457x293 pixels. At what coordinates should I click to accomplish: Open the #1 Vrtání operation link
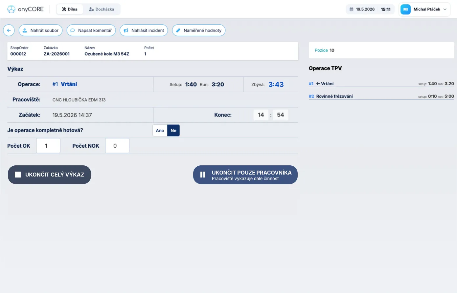[65, 84]
